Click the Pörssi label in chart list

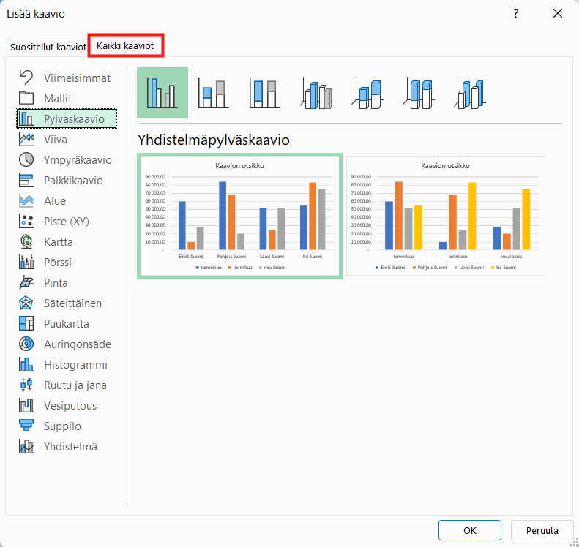coord(58,263)
